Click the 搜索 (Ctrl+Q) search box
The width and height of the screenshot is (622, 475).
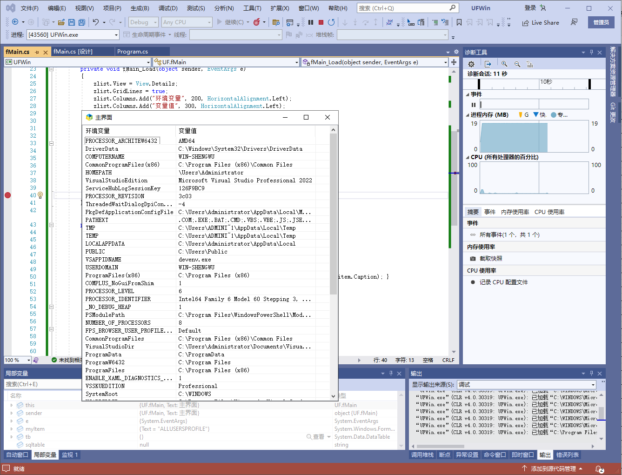point(408,8)
